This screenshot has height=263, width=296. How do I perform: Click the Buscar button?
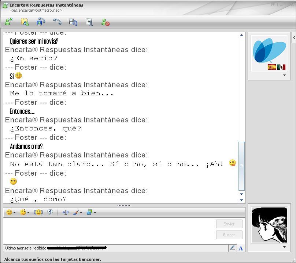(x=229, y=235)
